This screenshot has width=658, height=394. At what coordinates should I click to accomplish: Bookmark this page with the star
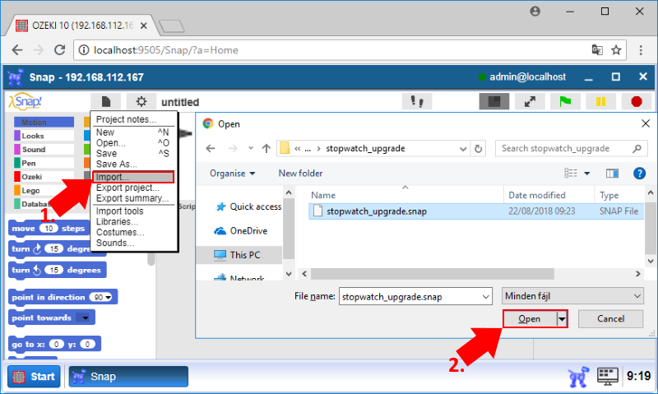pyautogui.click(x=616, y=50)
